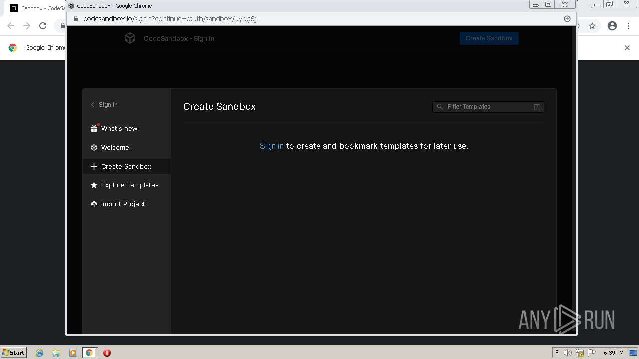Image resolution: width=639 pixels, height=359 pixels.
Task: Click the slash shortcut hint in filter box
Action: coord(537,107)
